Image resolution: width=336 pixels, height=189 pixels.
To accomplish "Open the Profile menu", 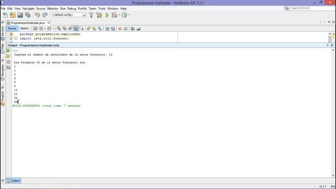I will click(82, 8).
